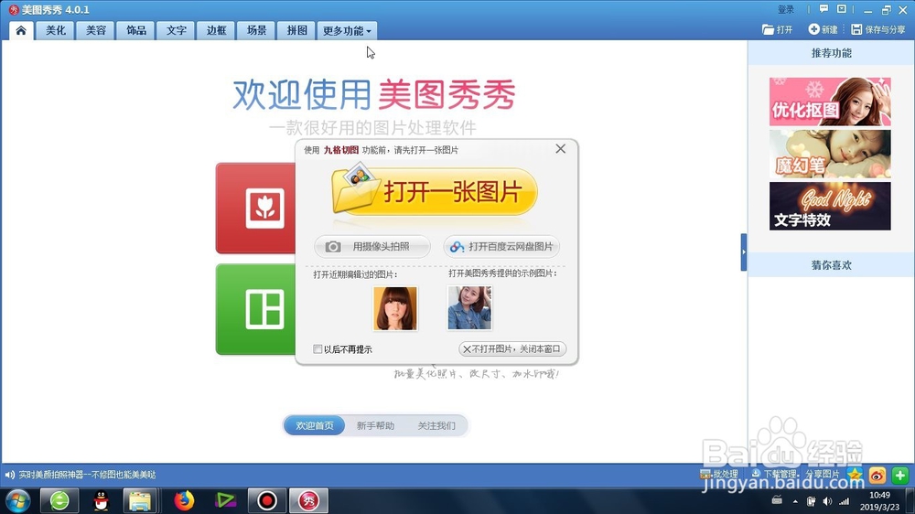This screenshot has height=514, width=915.
Task: Open the 美容 tab
Action: tap(96, 30)
